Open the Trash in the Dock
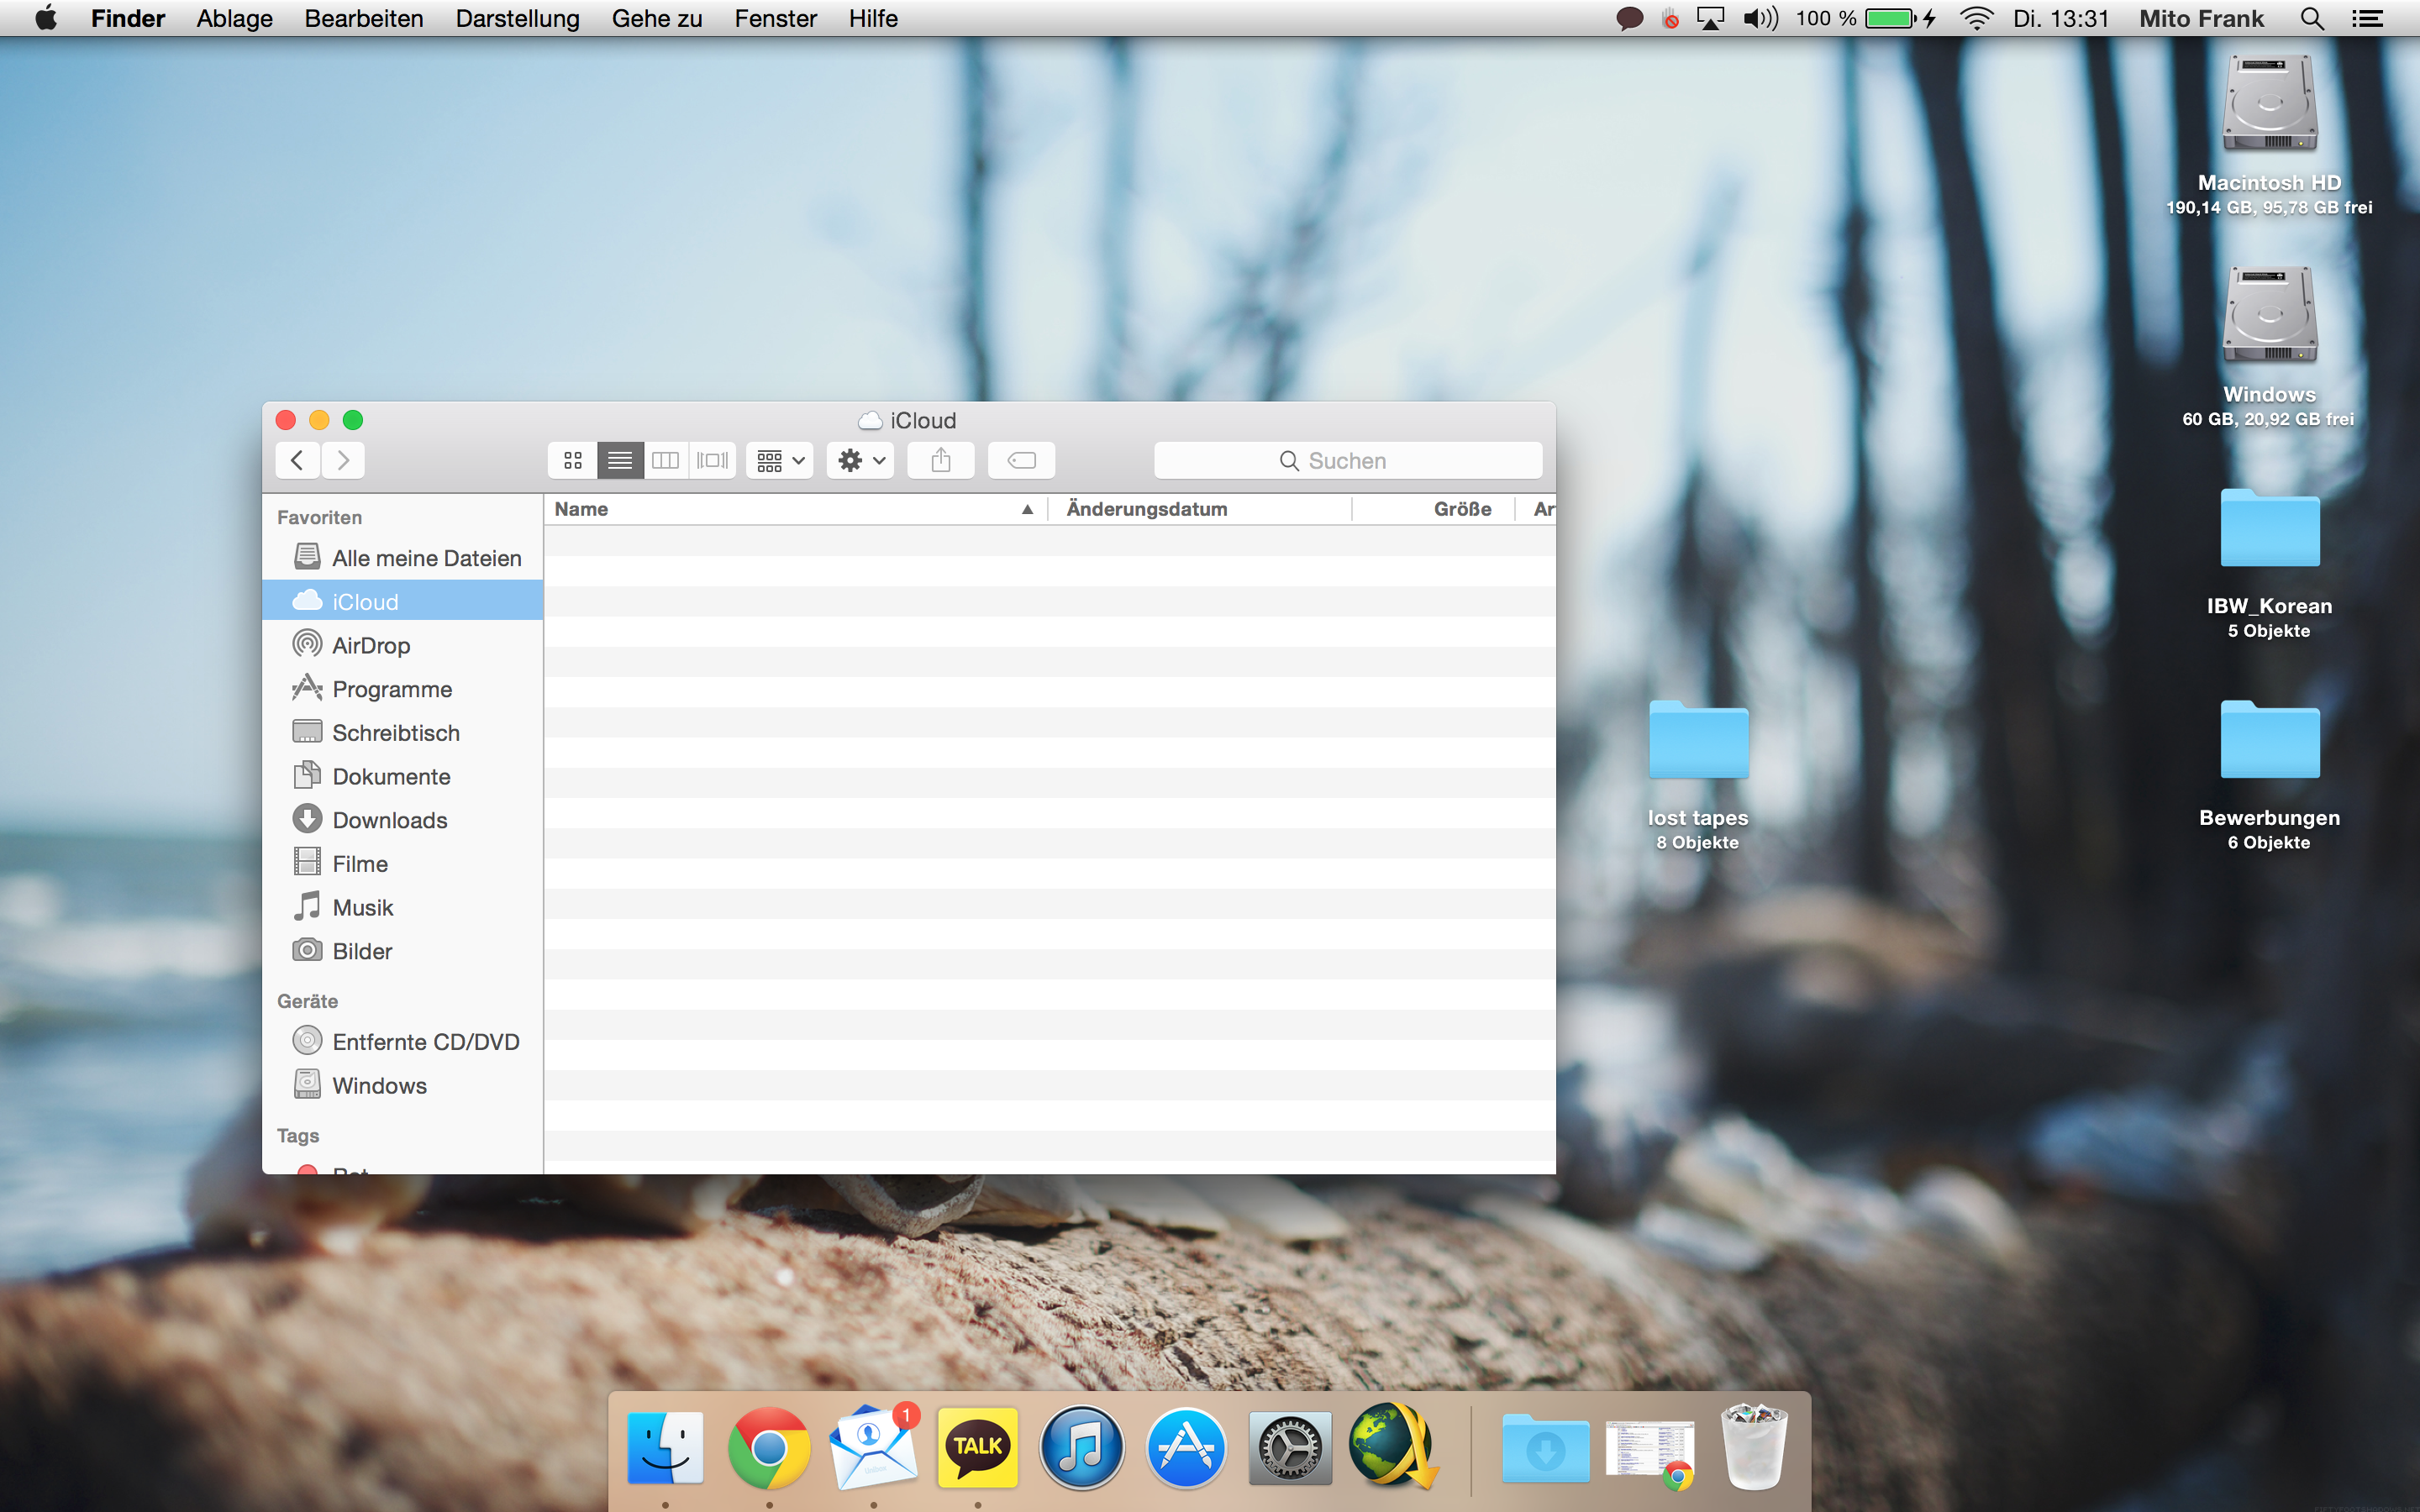 [1753, 1447]
